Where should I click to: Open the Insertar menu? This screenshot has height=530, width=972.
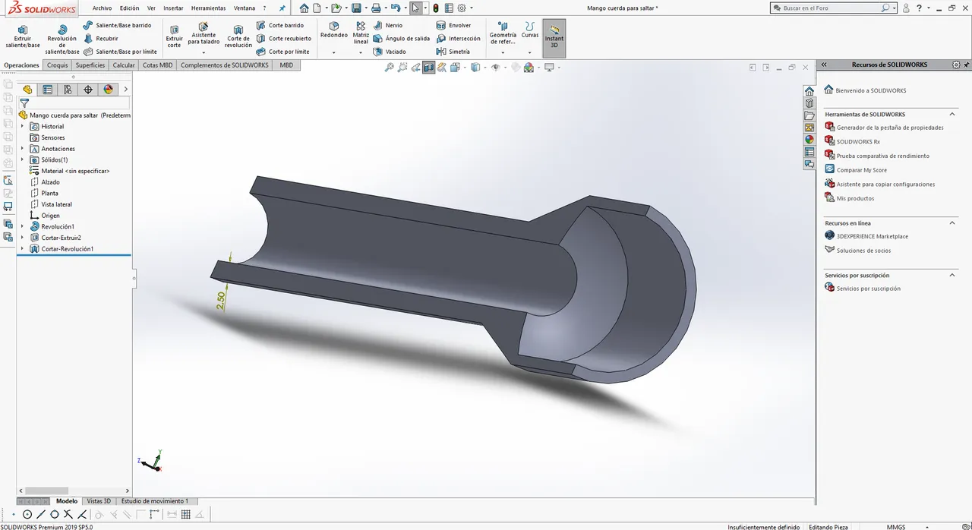(x=173, y=8)
